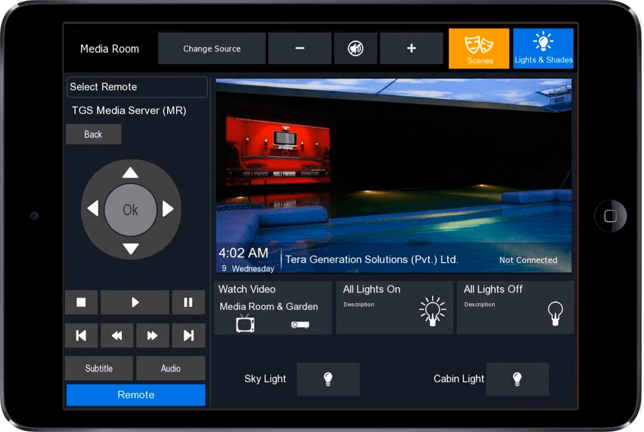Pause the media playback
This screenshot has width=644, height=432.
tap(188, 302)
